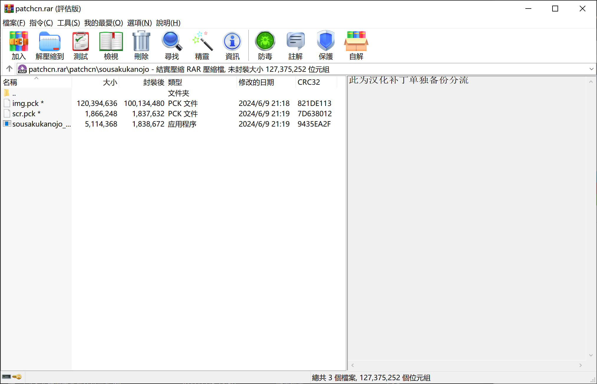Select the img.pck file entry
Image resolution: width=597 pixels, height=384 pixels.
[x=25, y=103]
